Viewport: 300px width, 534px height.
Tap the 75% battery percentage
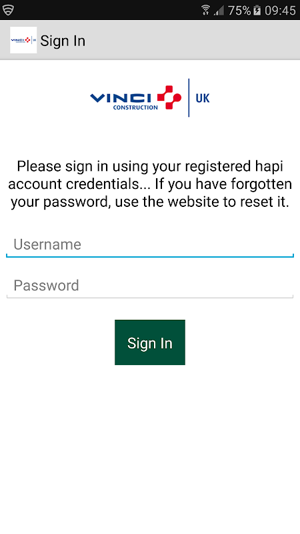point(239,10)
